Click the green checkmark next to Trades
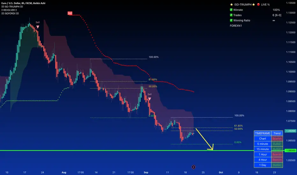Image resolution: width=297 pixels, height=175 pixels. pos(231,15)
